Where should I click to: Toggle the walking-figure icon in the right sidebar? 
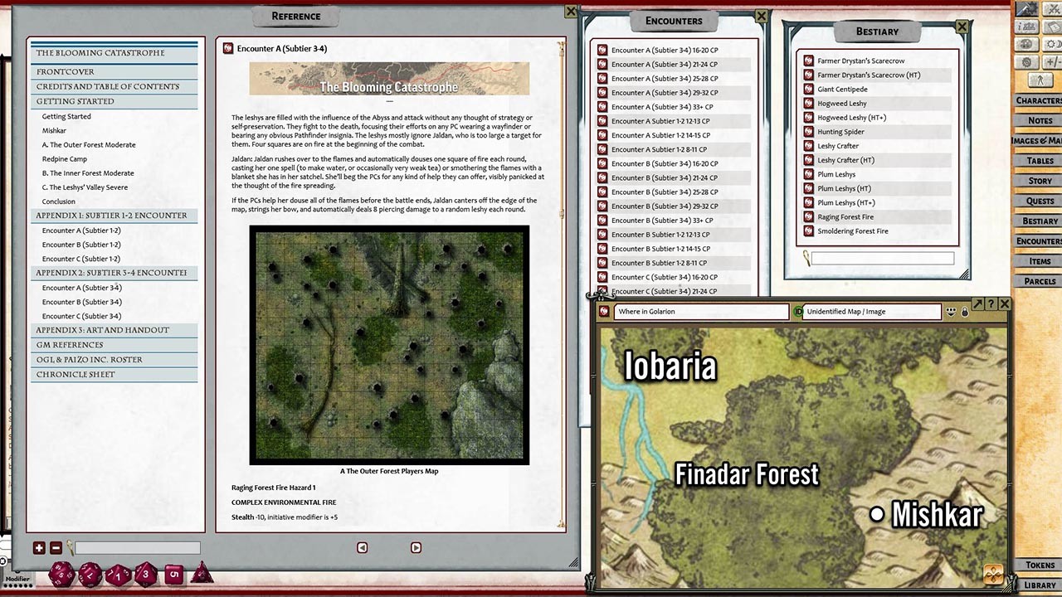[1041, 79]
